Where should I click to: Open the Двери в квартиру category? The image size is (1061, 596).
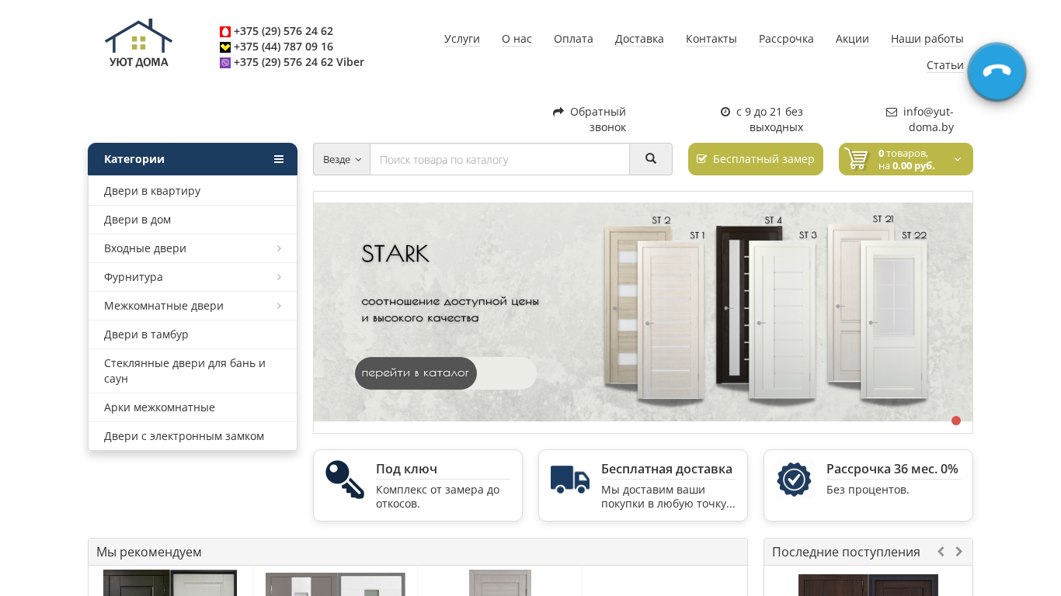point(193,191)
